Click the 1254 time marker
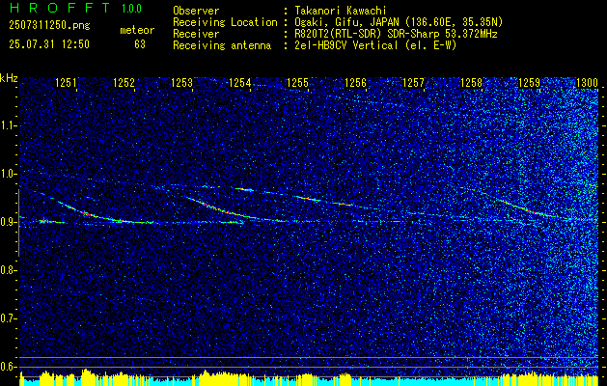This screenshot has height=386, width=607. (x=239, y=82)
